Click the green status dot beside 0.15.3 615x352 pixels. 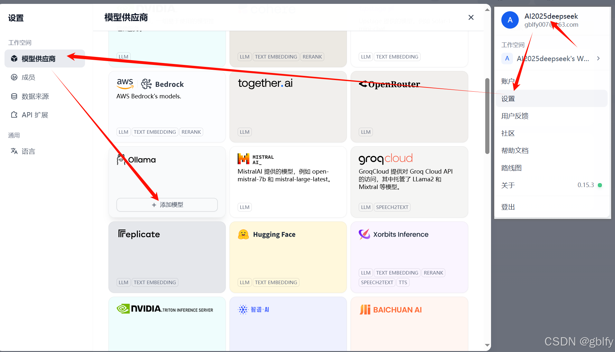coord(600,185)
